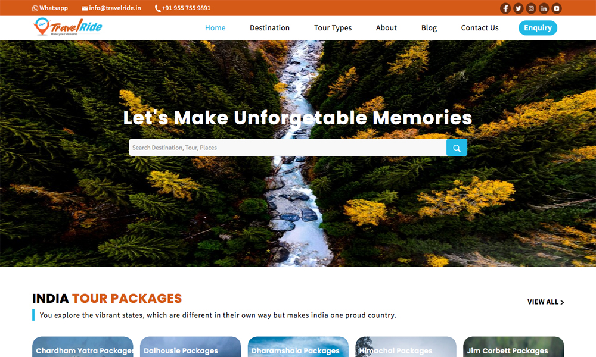
Task: Click the info@travelride.in email link
Action: click(x=111, y=8)
